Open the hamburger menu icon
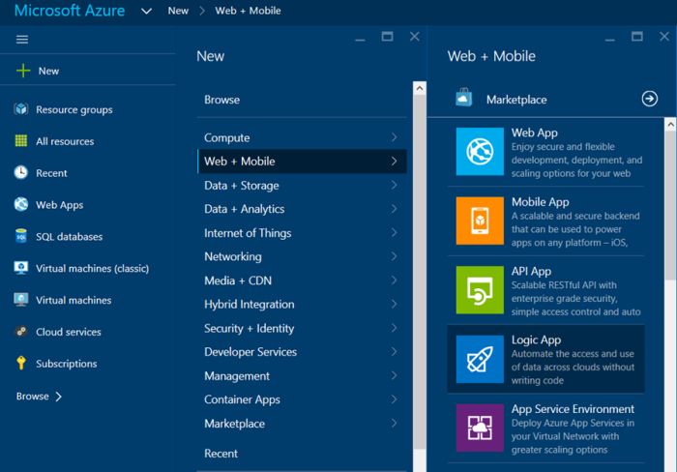 (x=22, y=40)
